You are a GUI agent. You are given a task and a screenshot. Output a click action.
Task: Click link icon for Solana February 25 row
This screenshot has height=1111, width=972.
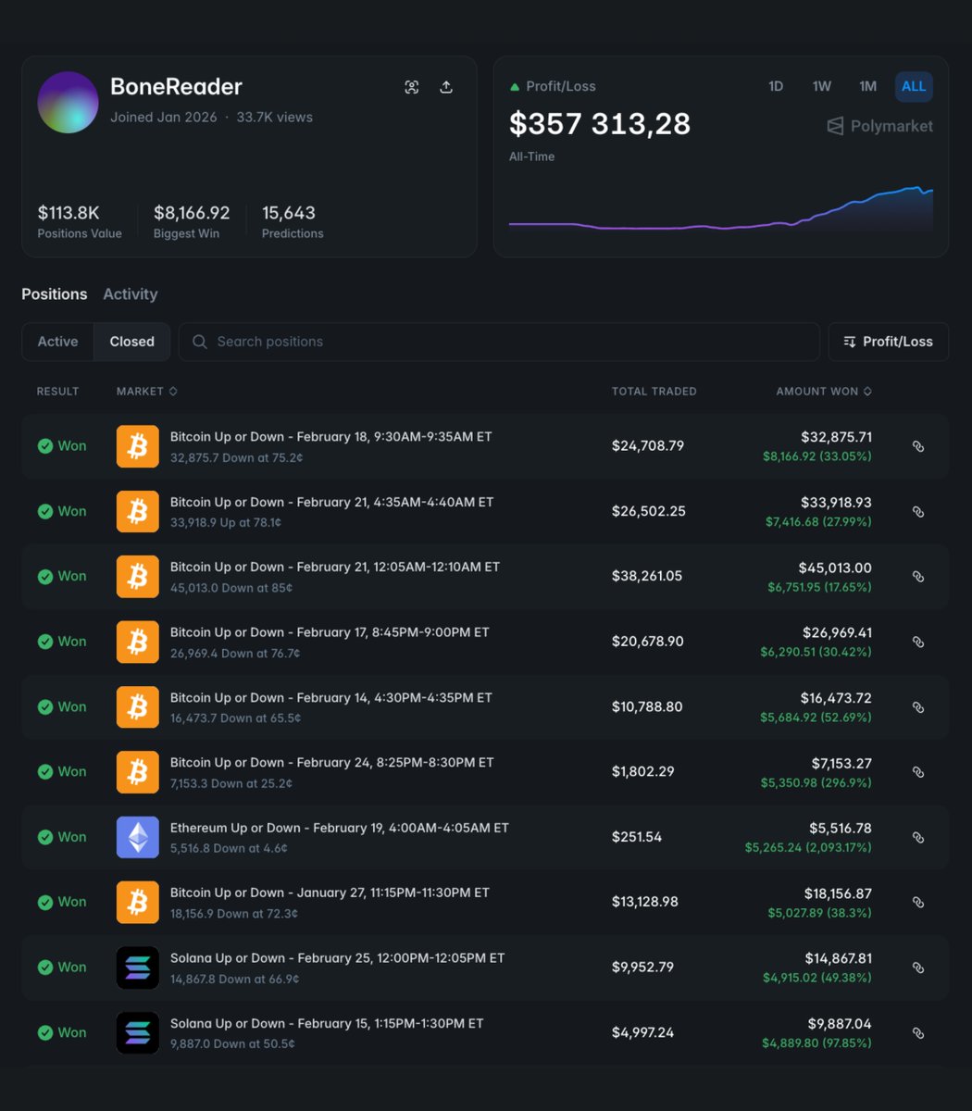pos(918,967)
